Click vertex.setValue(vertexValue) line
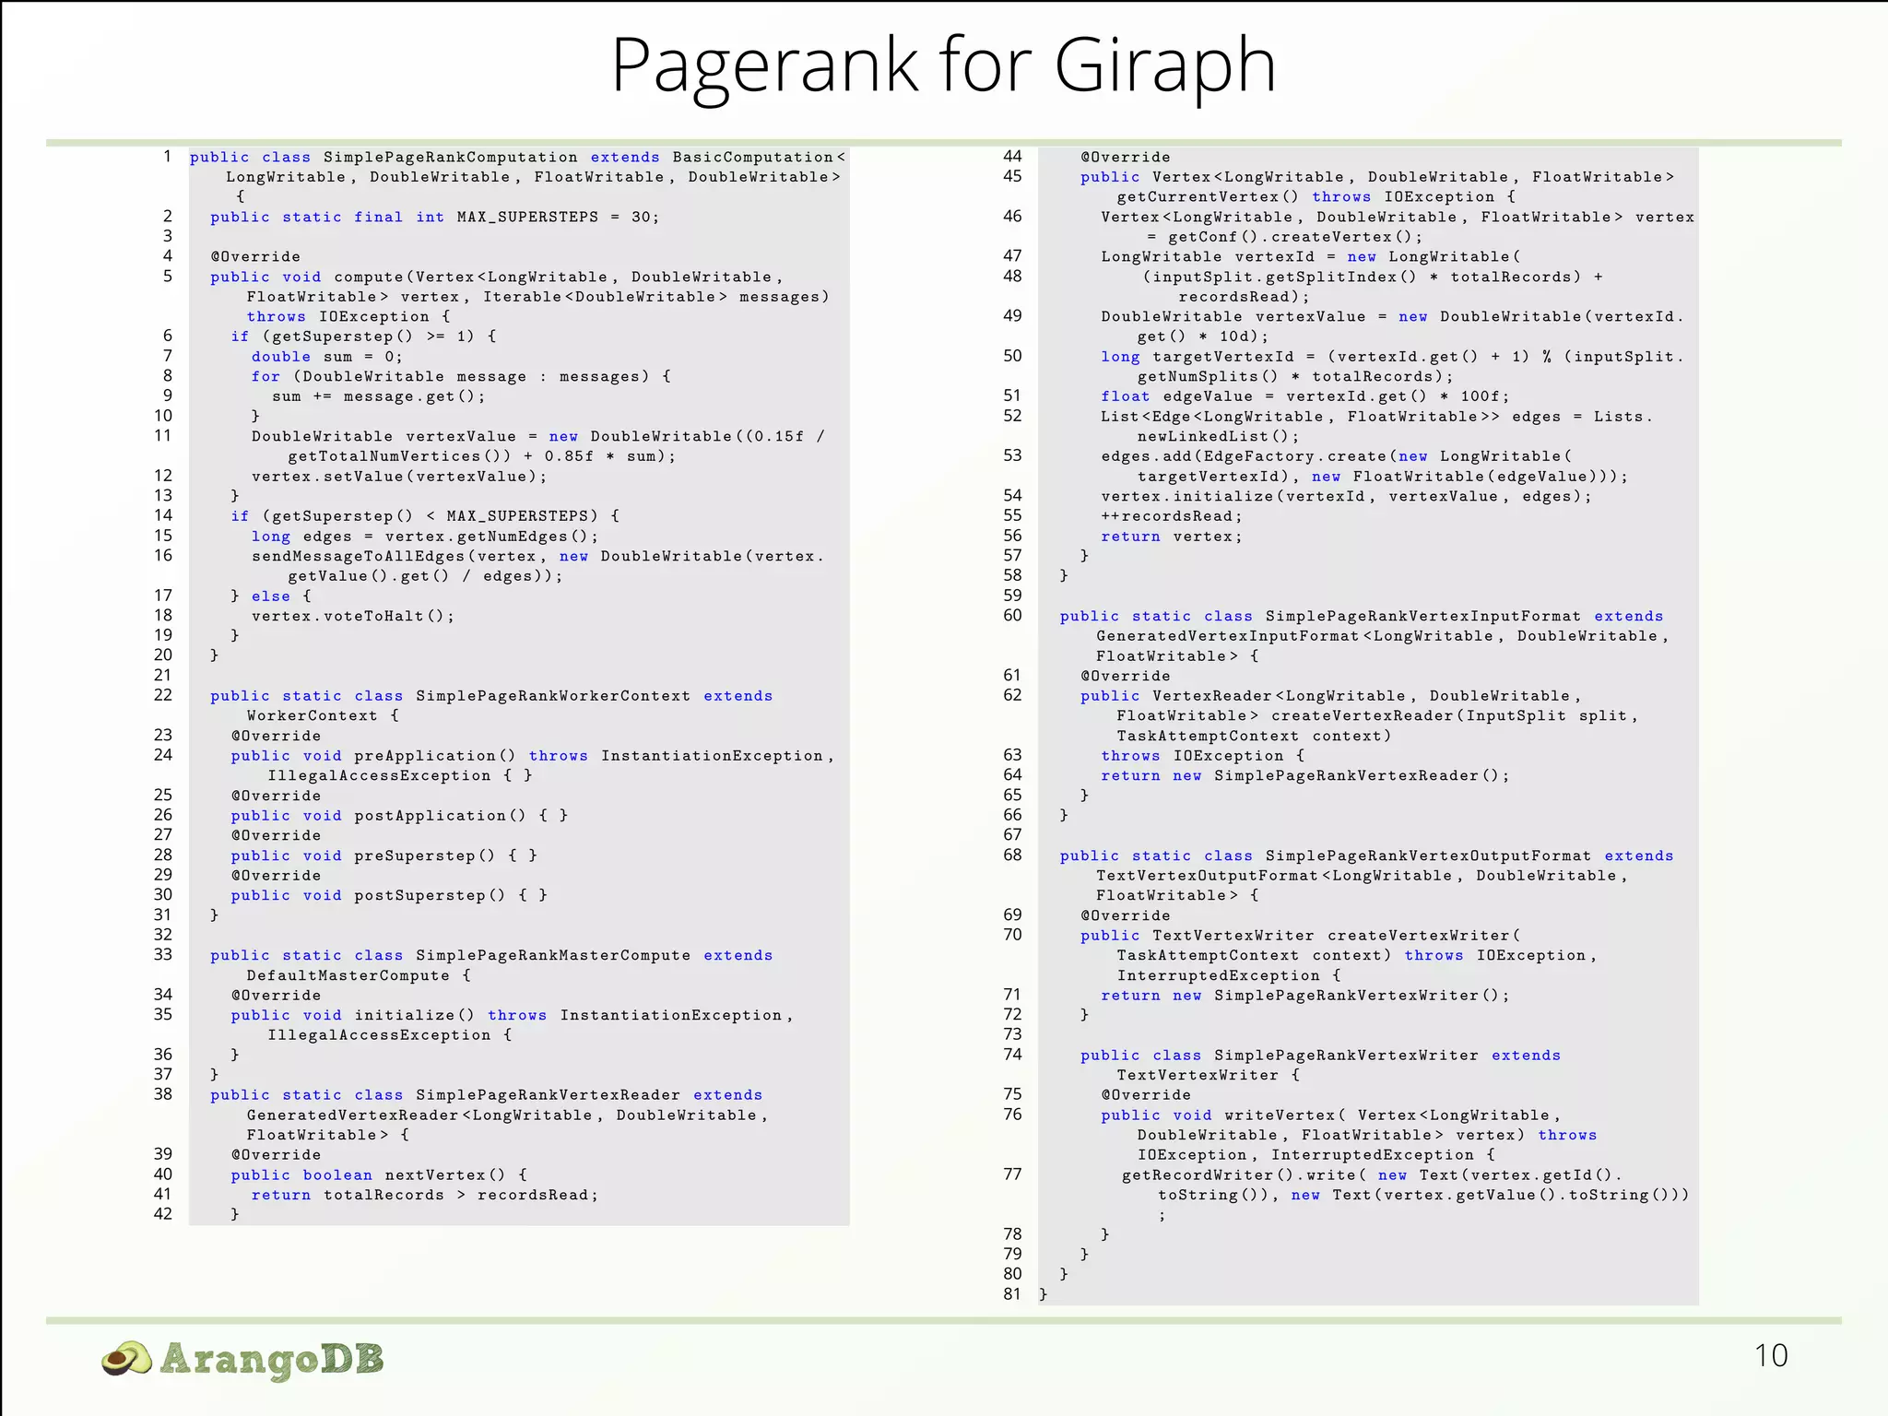Viewport: 1888px width, 1416px height. click(399, 477)
